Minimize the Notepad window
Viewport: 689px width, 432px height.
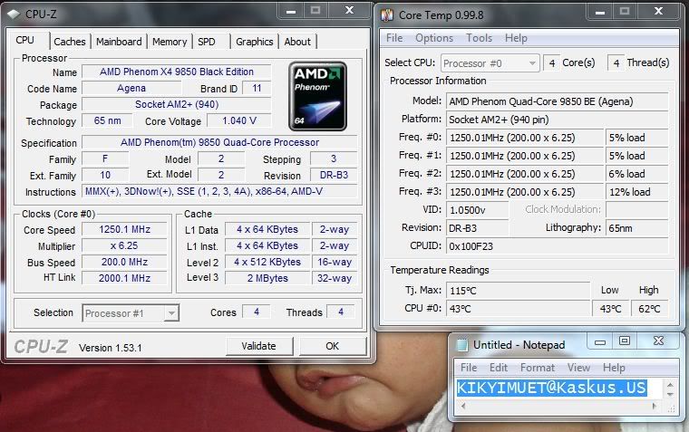pos(600,341)
